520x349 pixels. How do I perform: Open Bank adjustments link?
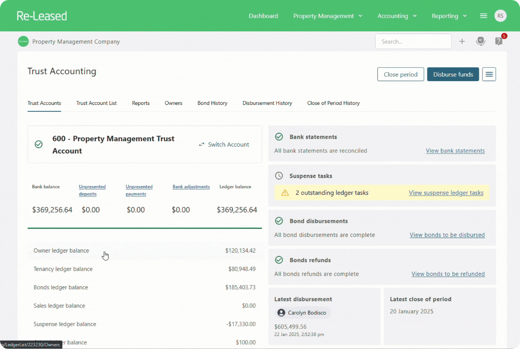coord(191,187)
